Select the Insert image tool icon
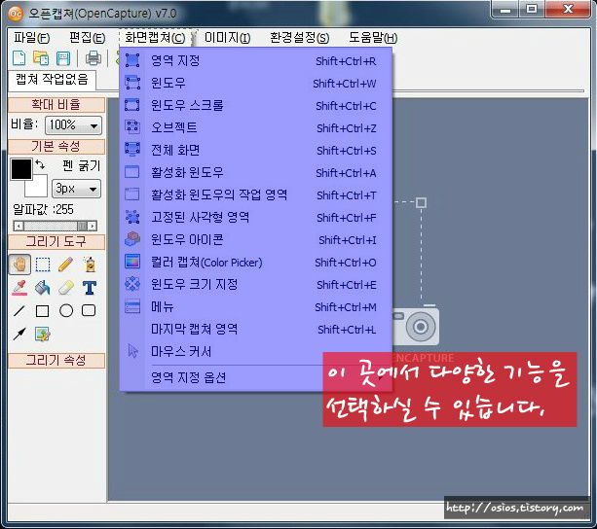This screenshot has height=529, width=597. tap(43, 334)
